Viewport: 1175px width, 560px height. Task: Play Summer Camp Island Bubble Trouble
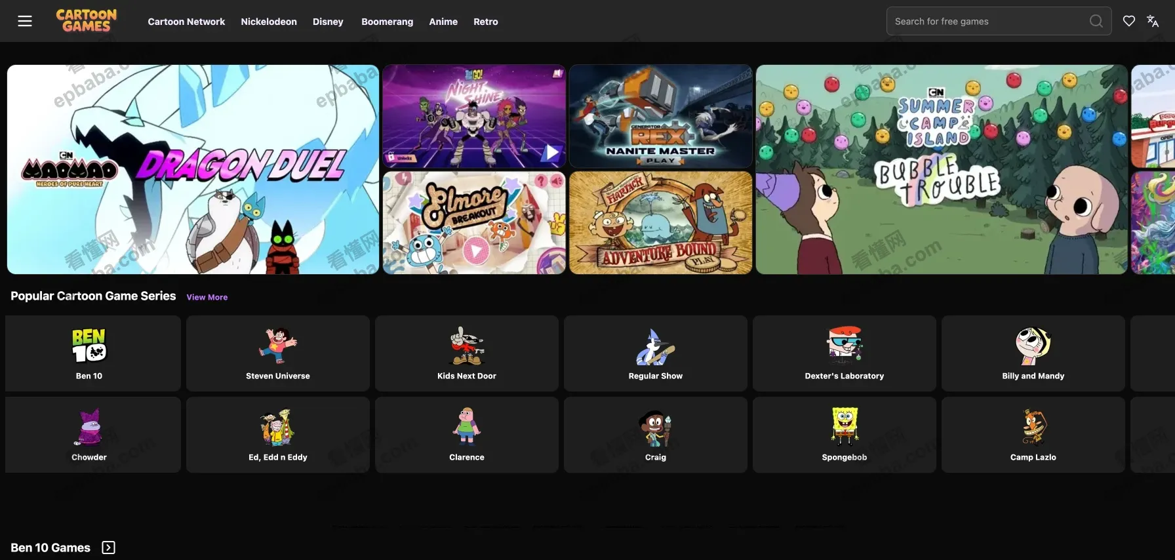(x=942, y=169)
